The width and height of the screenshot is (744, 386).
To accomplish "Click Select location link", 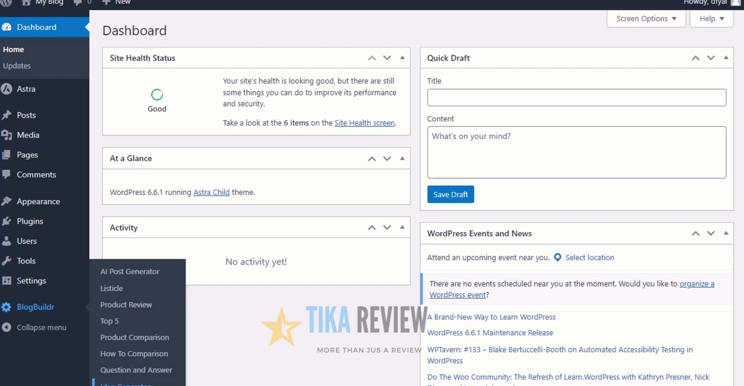I will (589, 258).
